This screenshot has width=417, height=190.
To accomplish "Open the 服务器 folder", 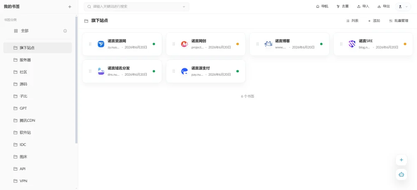I will (x=38, y=60).
